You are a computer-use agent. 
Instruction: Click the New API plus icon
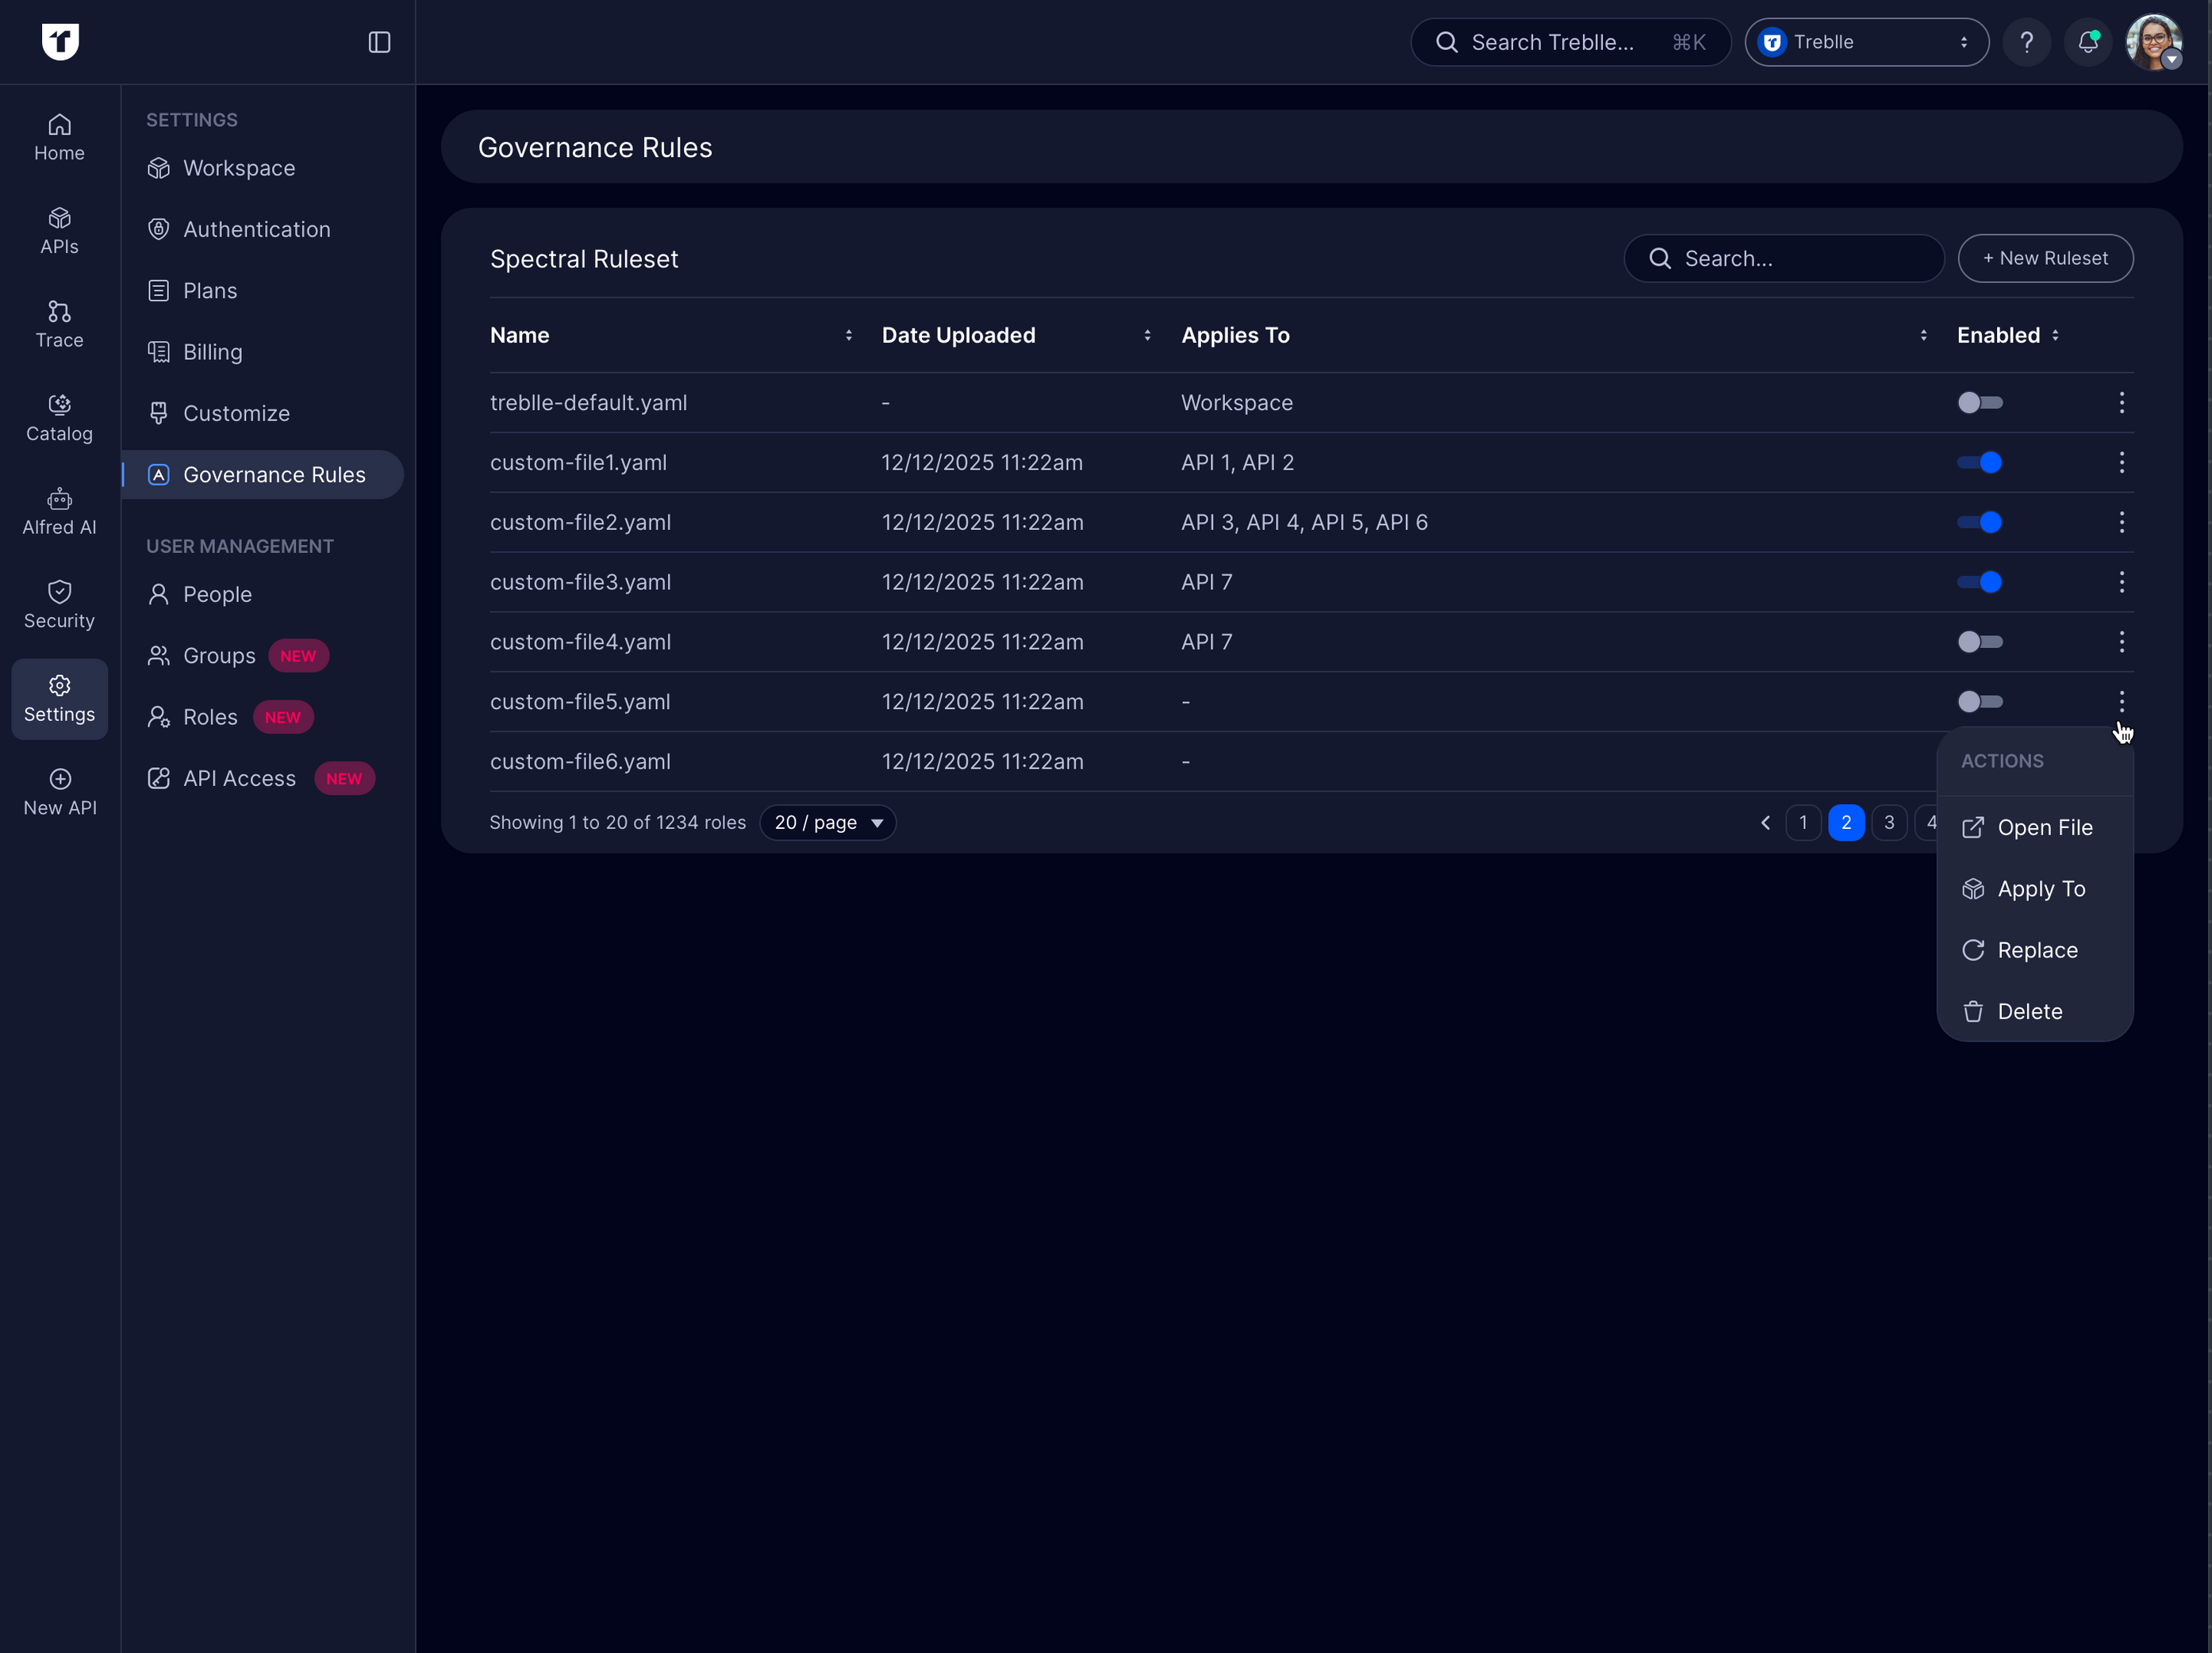[x=59, y=779]
